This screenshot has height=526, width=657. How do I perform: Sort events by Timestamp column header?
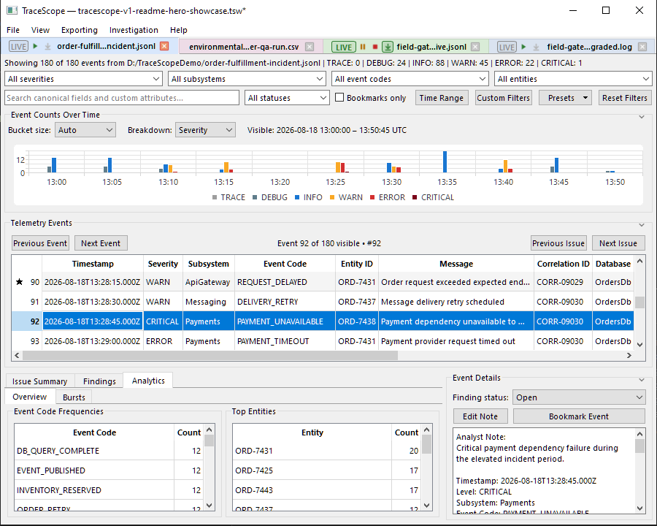93,264
